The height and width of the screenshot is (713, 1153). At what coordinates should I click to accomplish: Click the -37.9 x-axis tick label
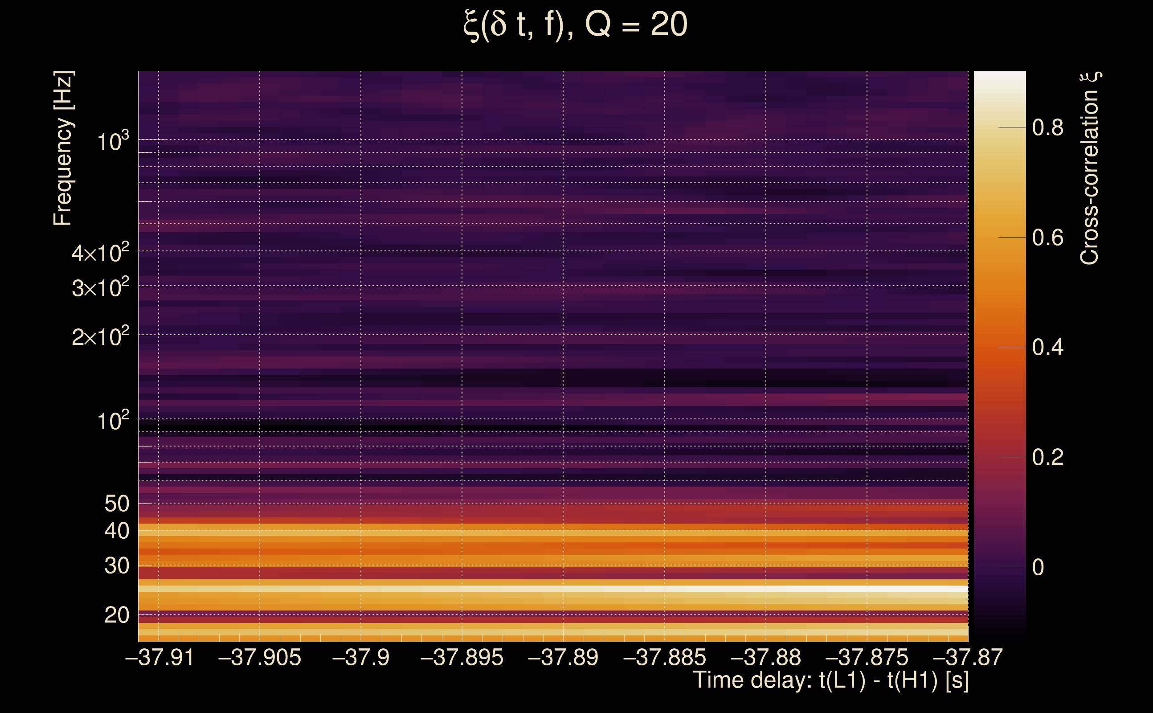click(361, 657)
